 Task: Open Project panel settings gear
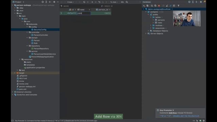54,2
